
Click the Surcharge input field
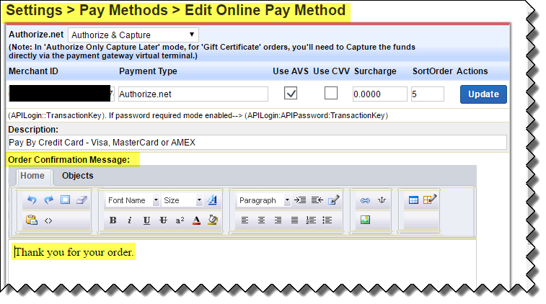(379, 94)
